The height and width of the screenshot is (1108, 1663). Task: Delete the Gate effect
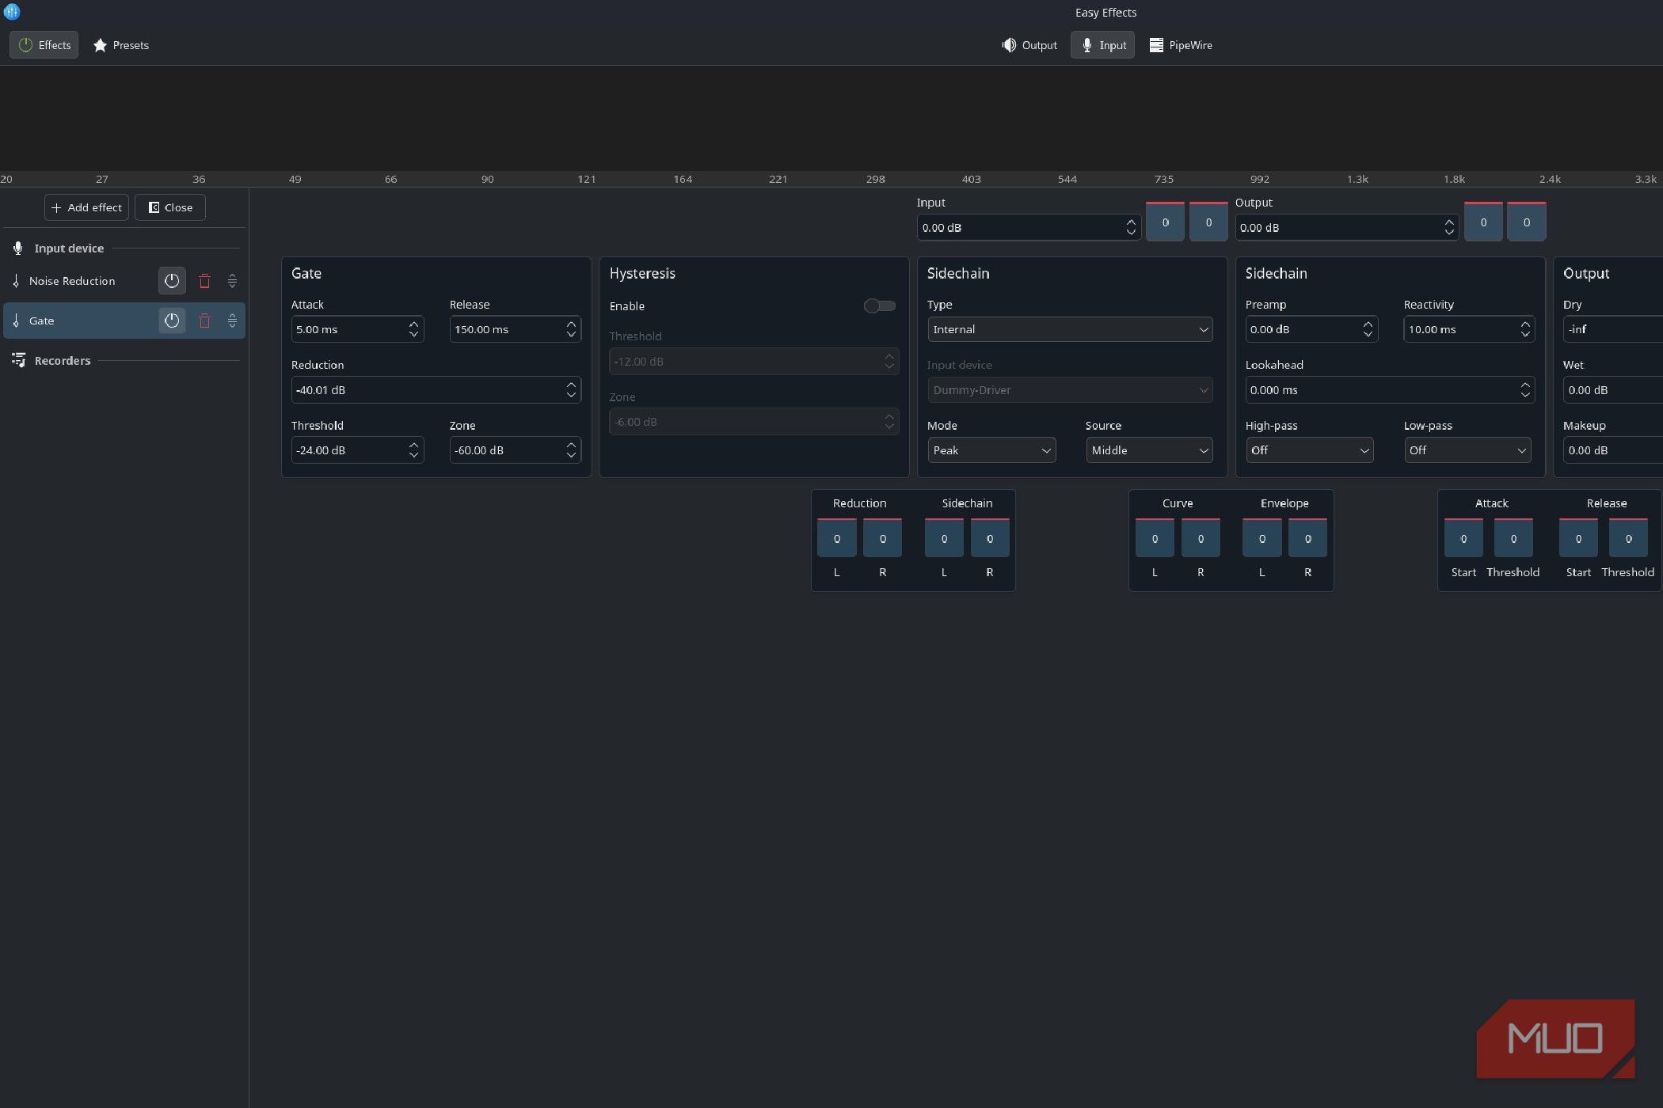tap(204, 321)
